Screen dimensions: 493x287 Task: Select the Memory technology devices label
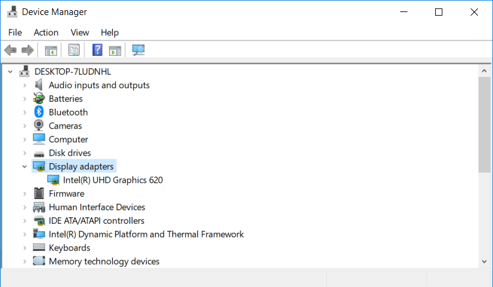point(104,261)
